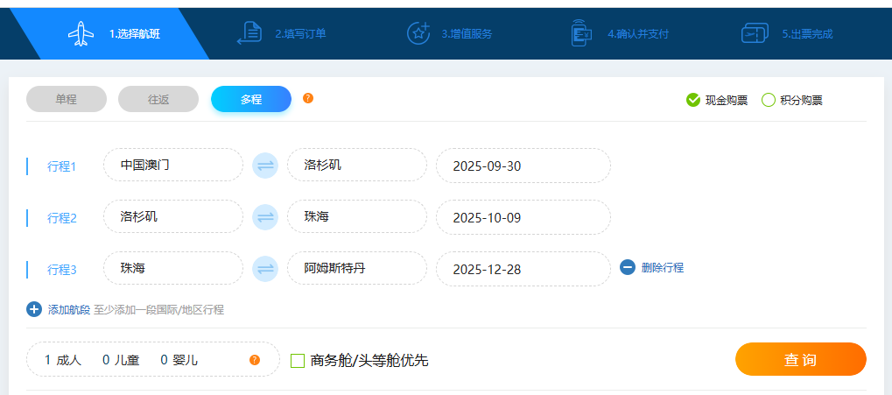Image resolution: width=892 pixels, height=395 pixels.
Task: Click the 4.确认并支付 step label
Action: 638,34
